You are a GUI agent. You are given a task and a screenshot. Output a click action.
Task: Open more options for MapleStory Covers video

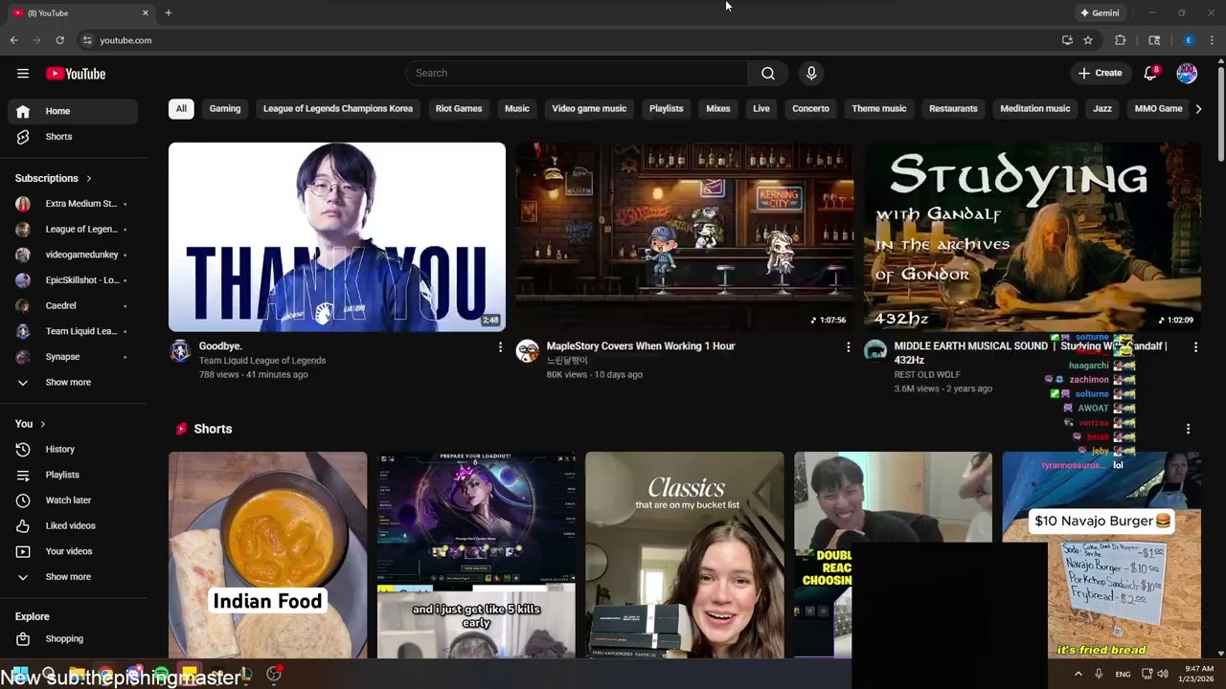(848, 347)
